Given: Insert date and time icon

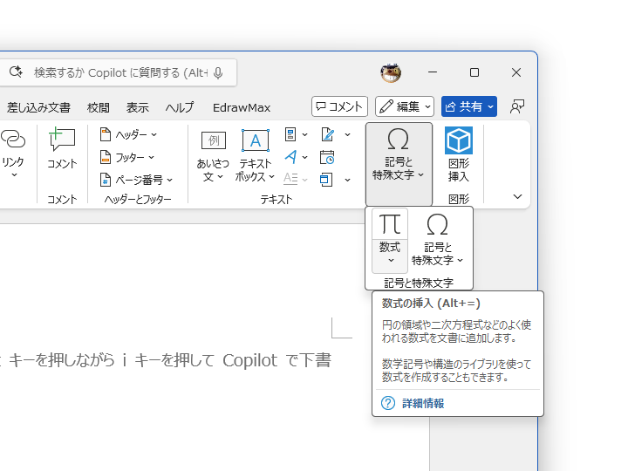Looking at the screenshot, I should pyautogui.click(x=327, y=157).
